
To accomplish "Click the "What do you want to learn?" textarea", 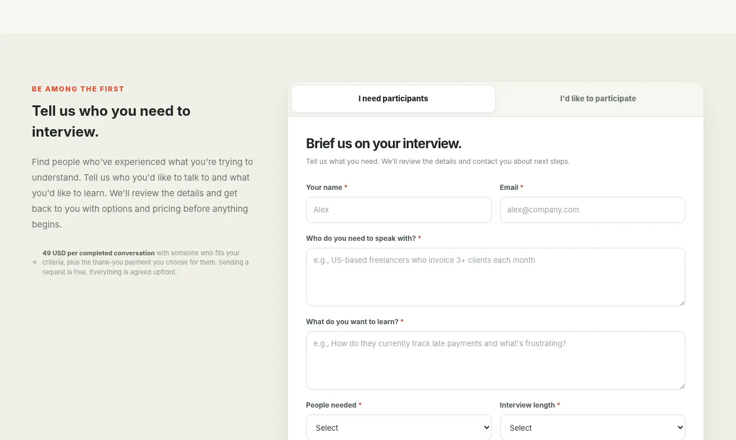I will (x=495, y=360).
